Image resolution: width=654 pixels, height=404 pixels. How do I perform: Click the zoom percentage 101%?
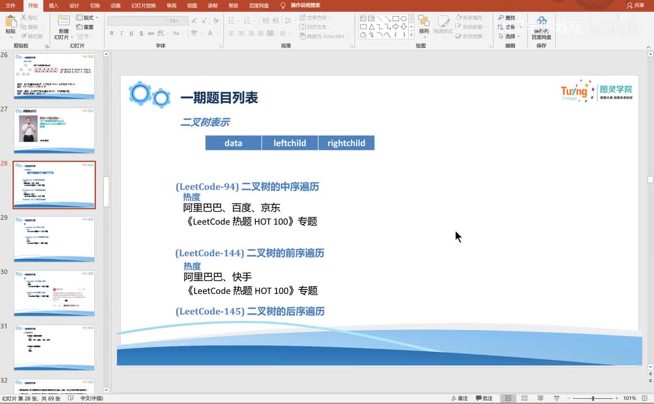[629, 398]
